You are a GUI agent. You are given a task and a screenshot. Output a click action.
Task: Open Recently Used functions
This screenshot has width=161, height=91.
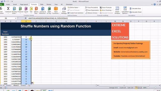pyautogui.click(x=14, y=10)
